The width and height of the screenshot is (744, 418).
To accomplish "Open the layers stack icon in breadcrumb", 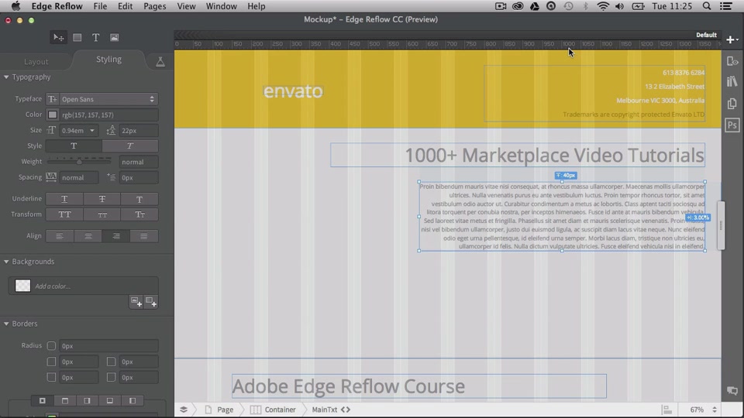I will (x=184, y=409).
